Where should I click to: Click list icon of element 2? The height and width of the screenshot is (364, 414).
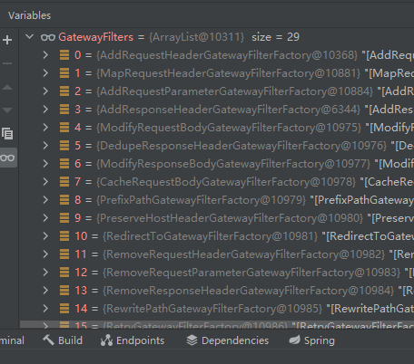point(64,91)
